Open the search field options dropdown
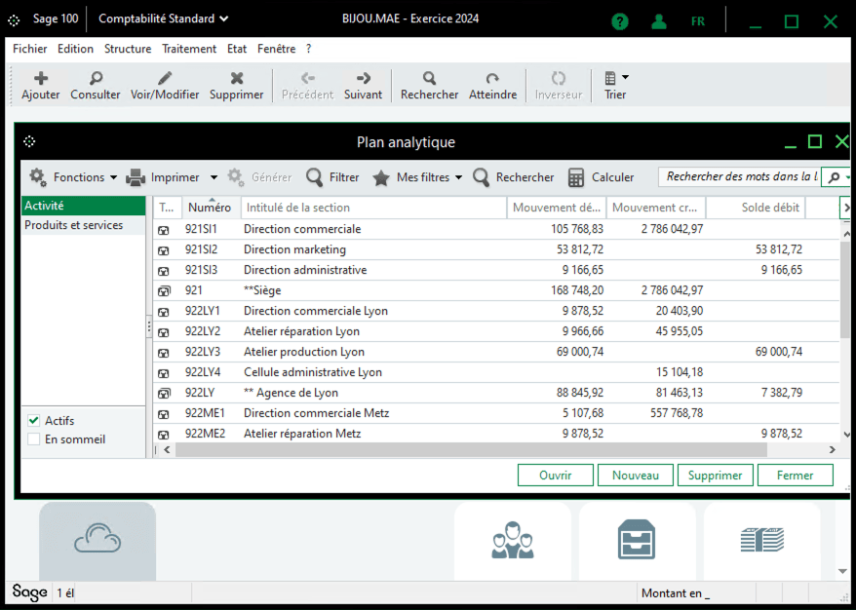Viewport: 856px width, 610px height. point(847,177)
